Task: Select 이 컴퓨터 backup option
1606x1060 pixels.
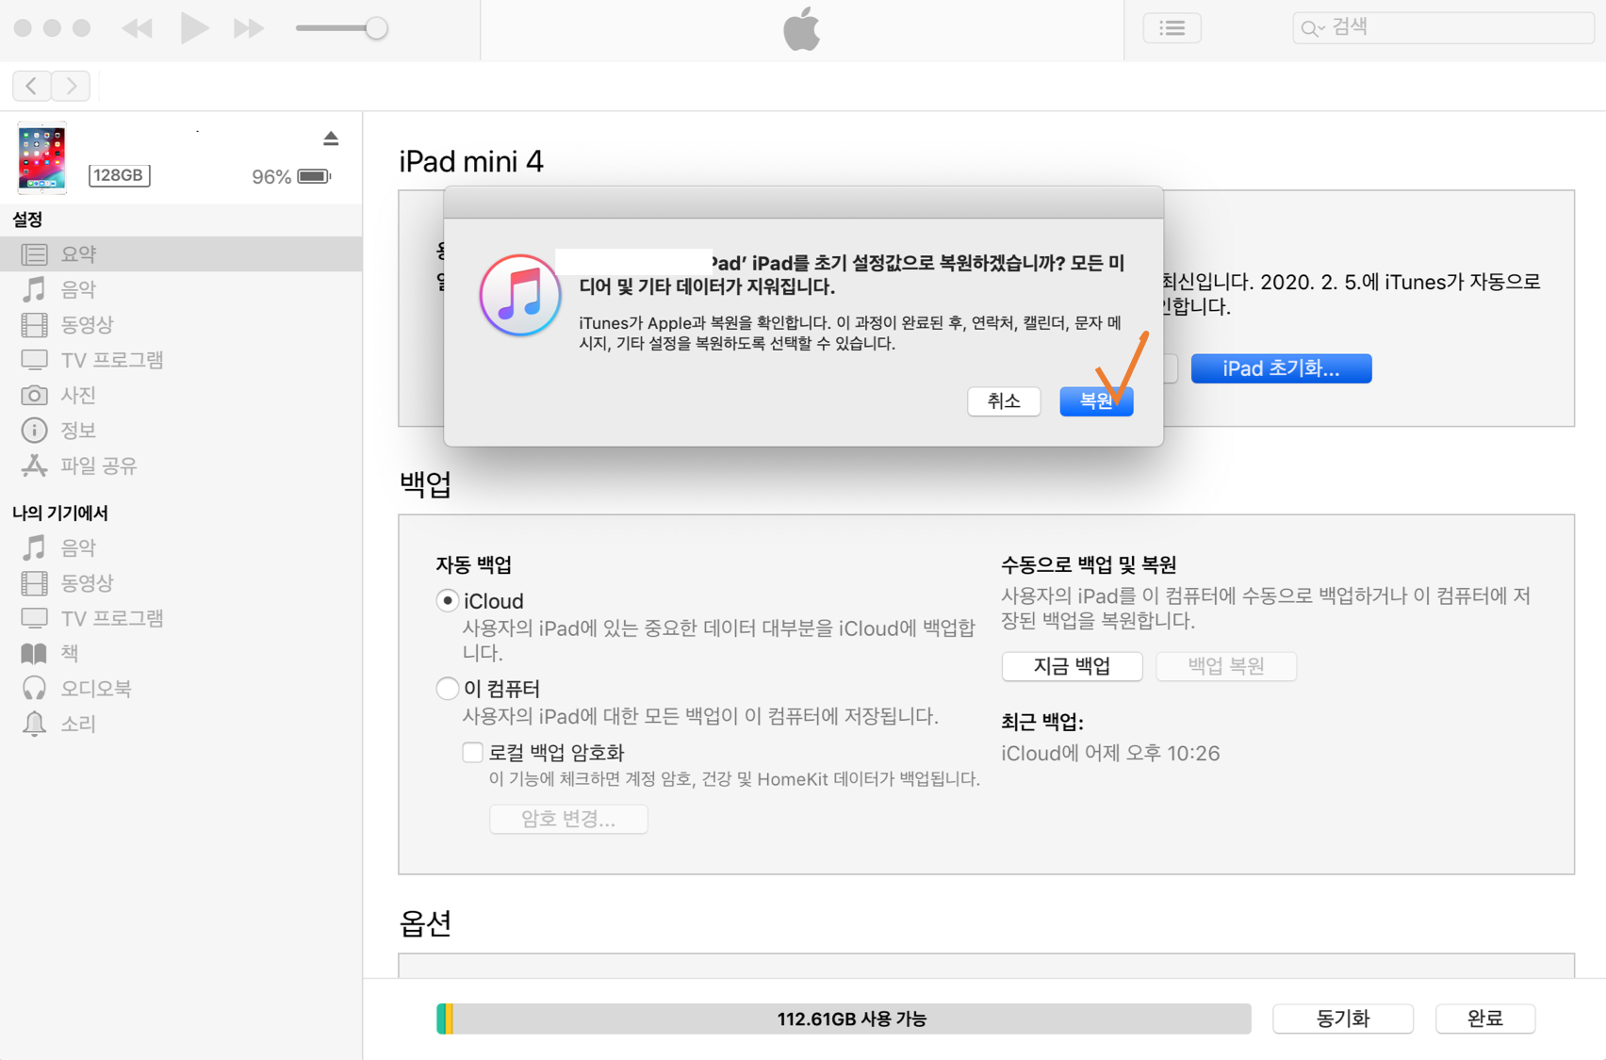Action: [448, 689]
